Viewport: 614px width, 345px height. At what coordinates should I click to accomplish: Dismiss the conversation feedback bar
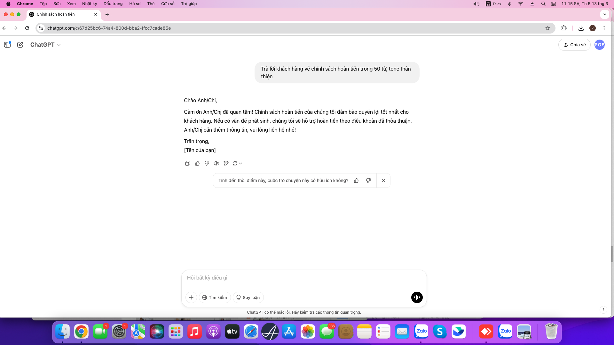pyautogui.click(x=383, y=180)
